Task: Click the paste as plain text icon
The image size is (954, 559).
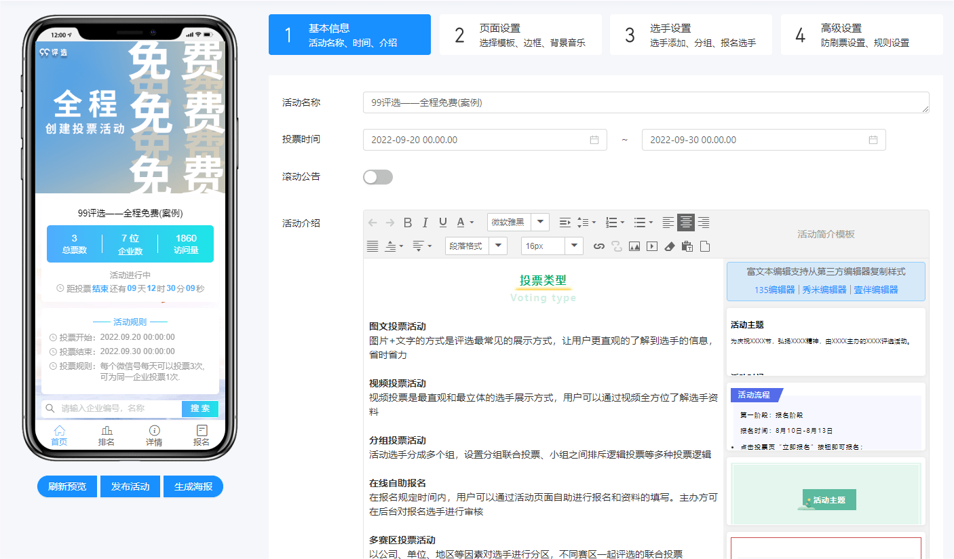Action: point(687,246)
